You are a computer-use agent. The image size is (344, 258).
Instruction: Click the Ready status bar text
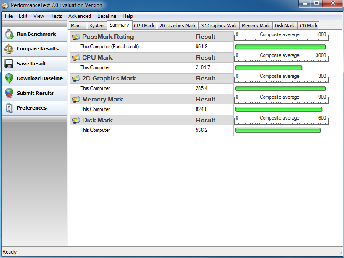(10, 252)
